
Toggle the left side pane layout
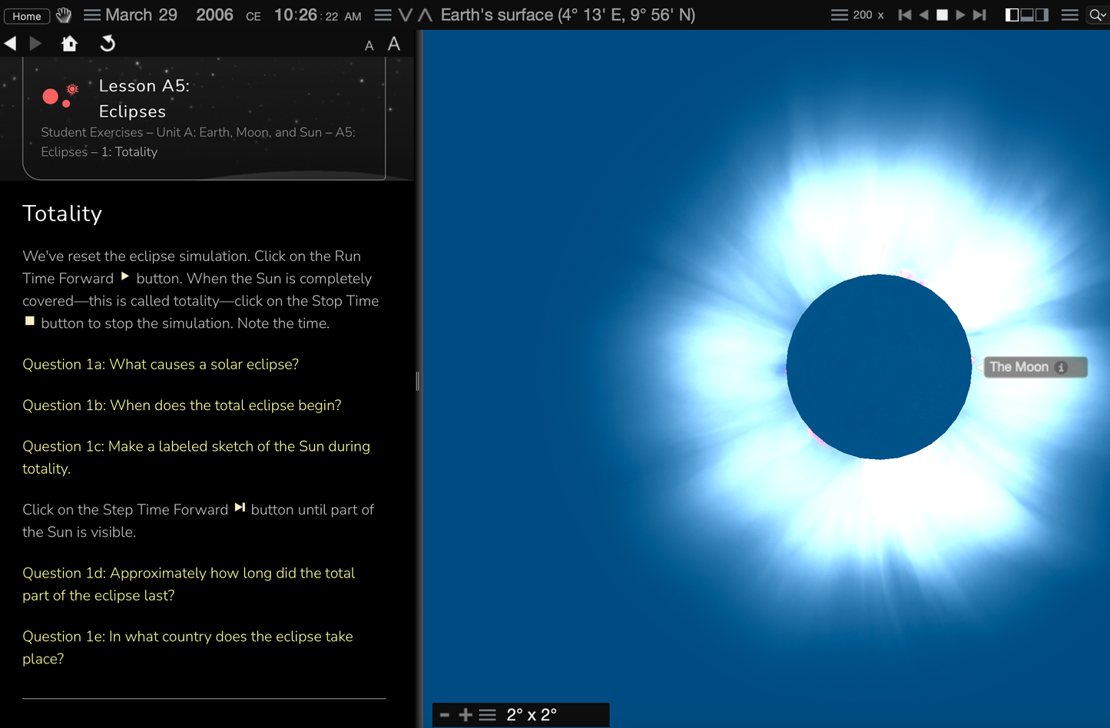coord(1012,15)
